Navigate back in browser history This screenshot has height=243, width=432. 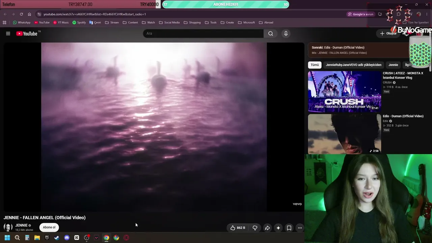(5, 14)
